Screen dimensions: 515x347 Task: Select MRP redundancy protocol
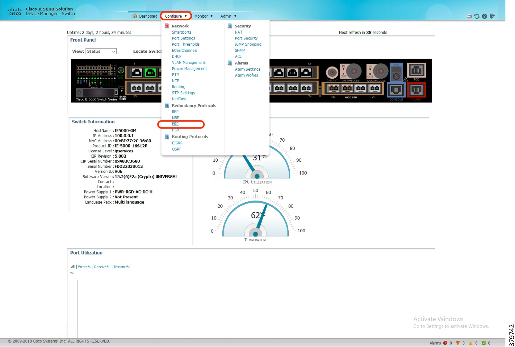click(x=175, y=118)
